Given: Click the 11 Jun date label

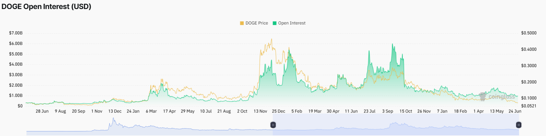Looking at the screenshot, I should click(351, 111).
